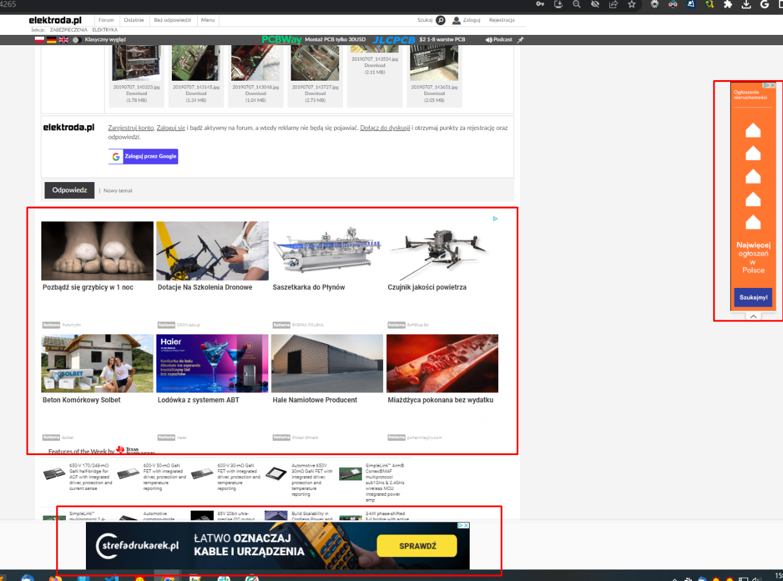Screen dimensions: 783x581
Task: Open the zoom magnifier icon in address bar
Action: (576, 4)
